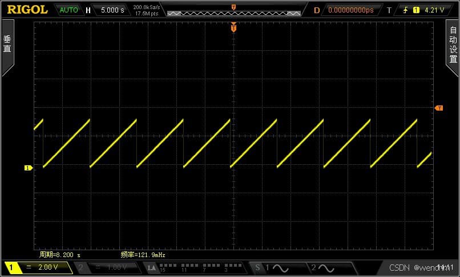The width and height of the screenshot is (460, 277).
Task: Click the rising edge trigger icon
Action: 405,10
